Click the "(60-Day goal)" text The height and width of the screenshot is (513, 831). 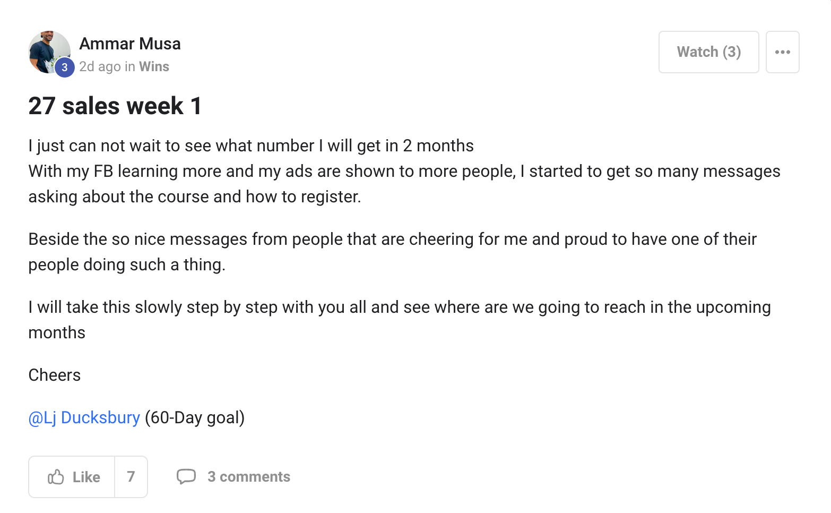coord(195,417)
